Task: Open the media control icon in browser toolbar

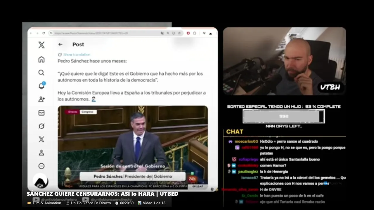Action: (x=204, y=33)
